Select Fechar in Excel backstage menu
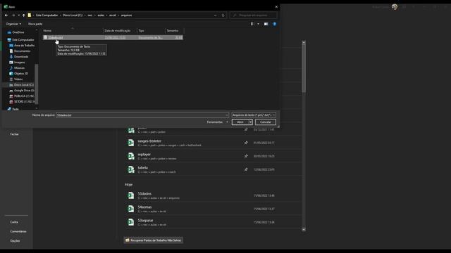The image size is (451, 253). click(x=14, y=134)
